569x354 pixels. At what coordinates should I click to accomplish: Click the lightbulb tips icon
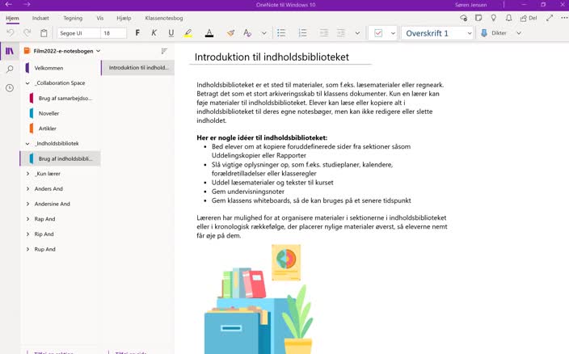[x=494, y=18]
